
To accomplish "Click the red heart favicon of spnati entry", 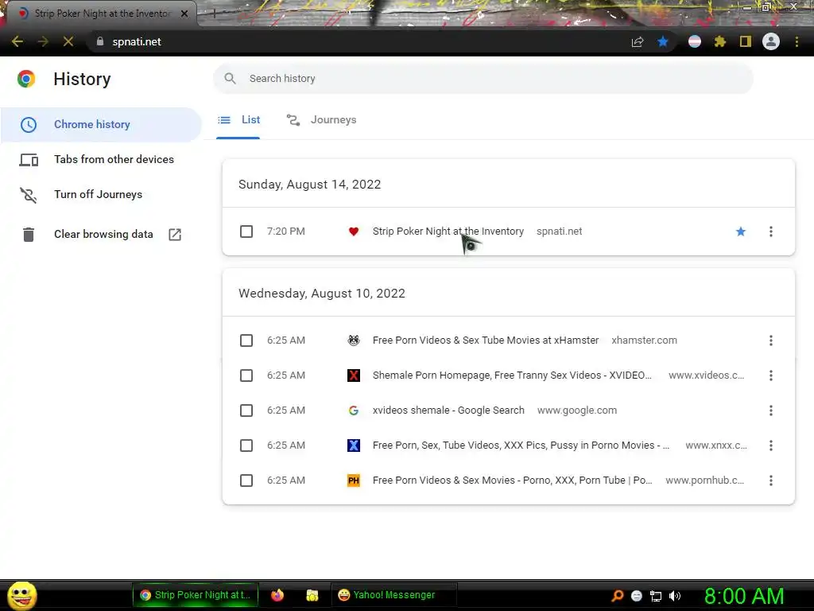I will click(354, 232).
